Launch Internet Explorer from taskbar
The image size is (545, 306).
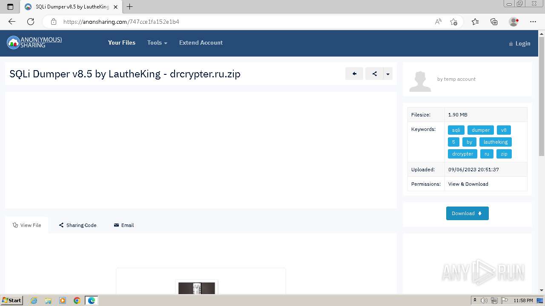(x=34, y=300)
